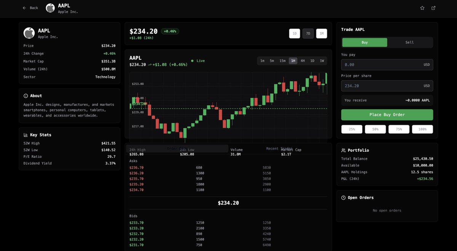Click ask price $236.20
Viewport: 457px width, 251px height.
(136, 173)
